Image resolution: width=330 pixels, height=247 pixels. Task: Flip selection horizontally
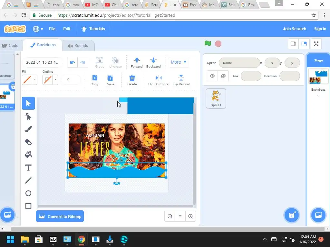159,80
